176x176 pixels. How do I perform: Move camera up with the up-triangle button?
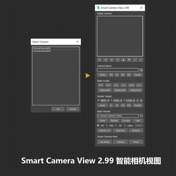click(123, 60)
